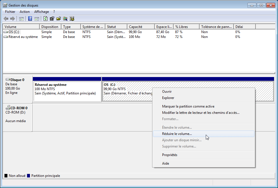Image resolution: width=278 pixels, height=188 pixels.
Task: Click the Aucun média text under CD-ROM 0
Action: [x=16, y=121]
